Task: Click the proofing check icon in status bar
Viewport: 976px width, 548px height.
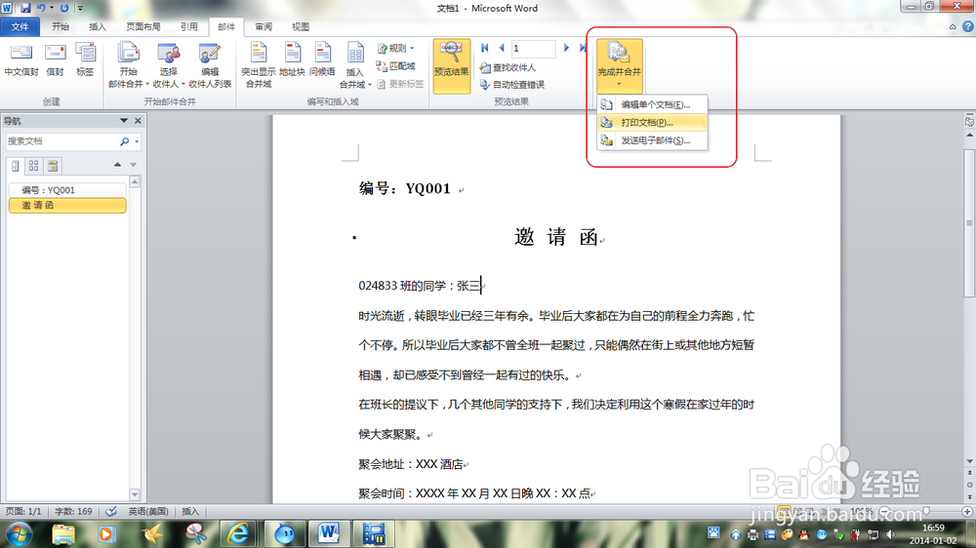Action: (x=111, y=511)
